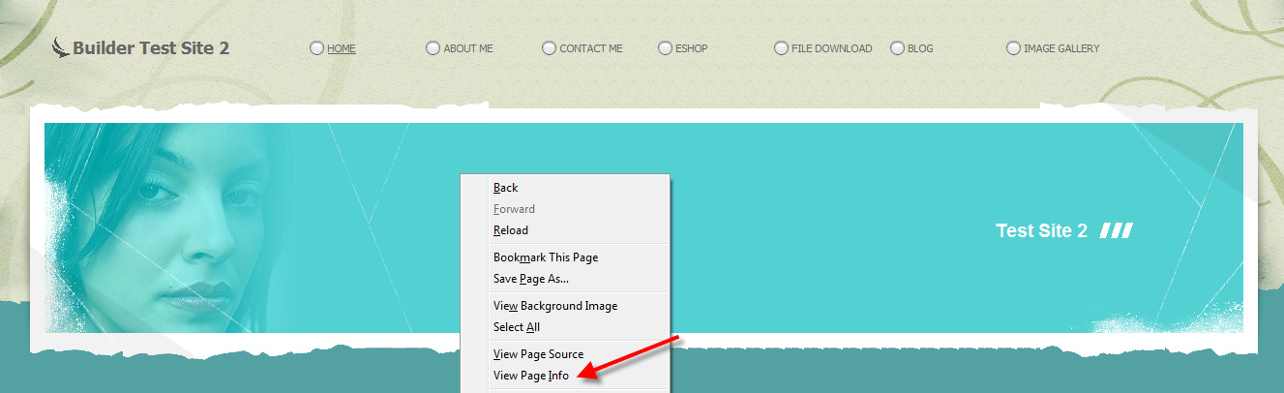This screenshot has width=1284, height=393.
Task: Click the triple-slash icon beside Test Site 2
Action: [x=1116, y=230]
